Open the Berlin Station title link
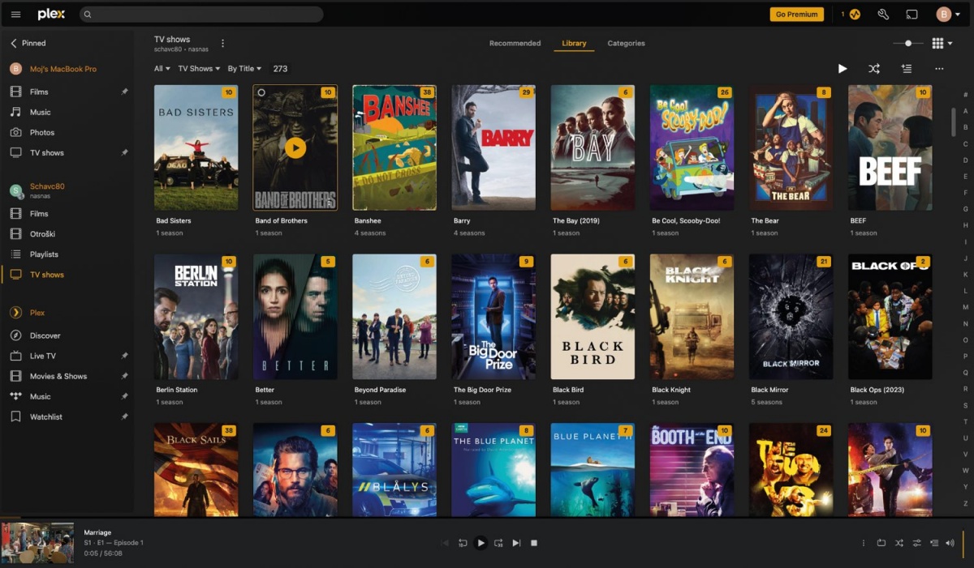 [177, 390]
